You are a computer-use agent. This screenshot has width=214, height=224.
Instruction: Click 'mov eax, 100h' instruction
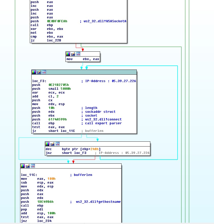click(x=38, y=179)
